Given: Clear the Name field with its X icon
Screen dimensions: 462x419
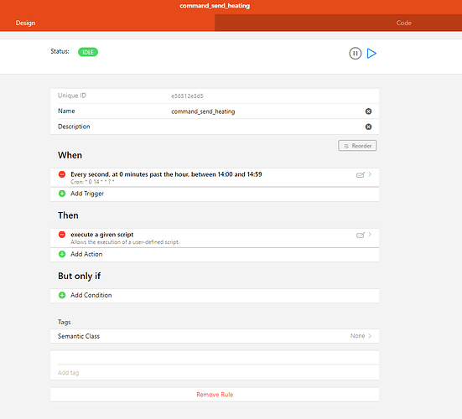Looking at the screenshot, I should click(x=368, y=111).
